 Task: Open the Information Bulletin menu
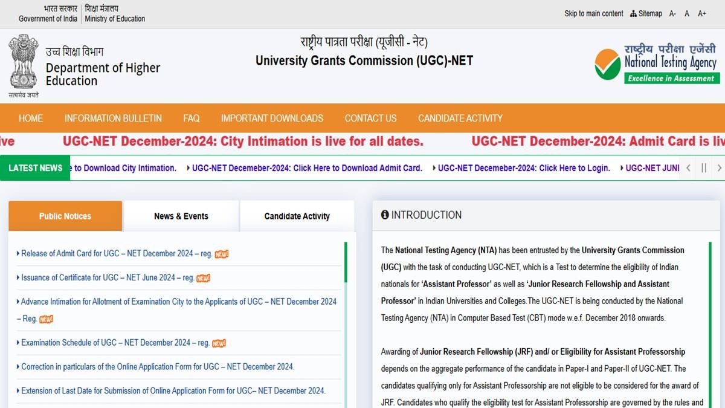click(x=113, y=118)
